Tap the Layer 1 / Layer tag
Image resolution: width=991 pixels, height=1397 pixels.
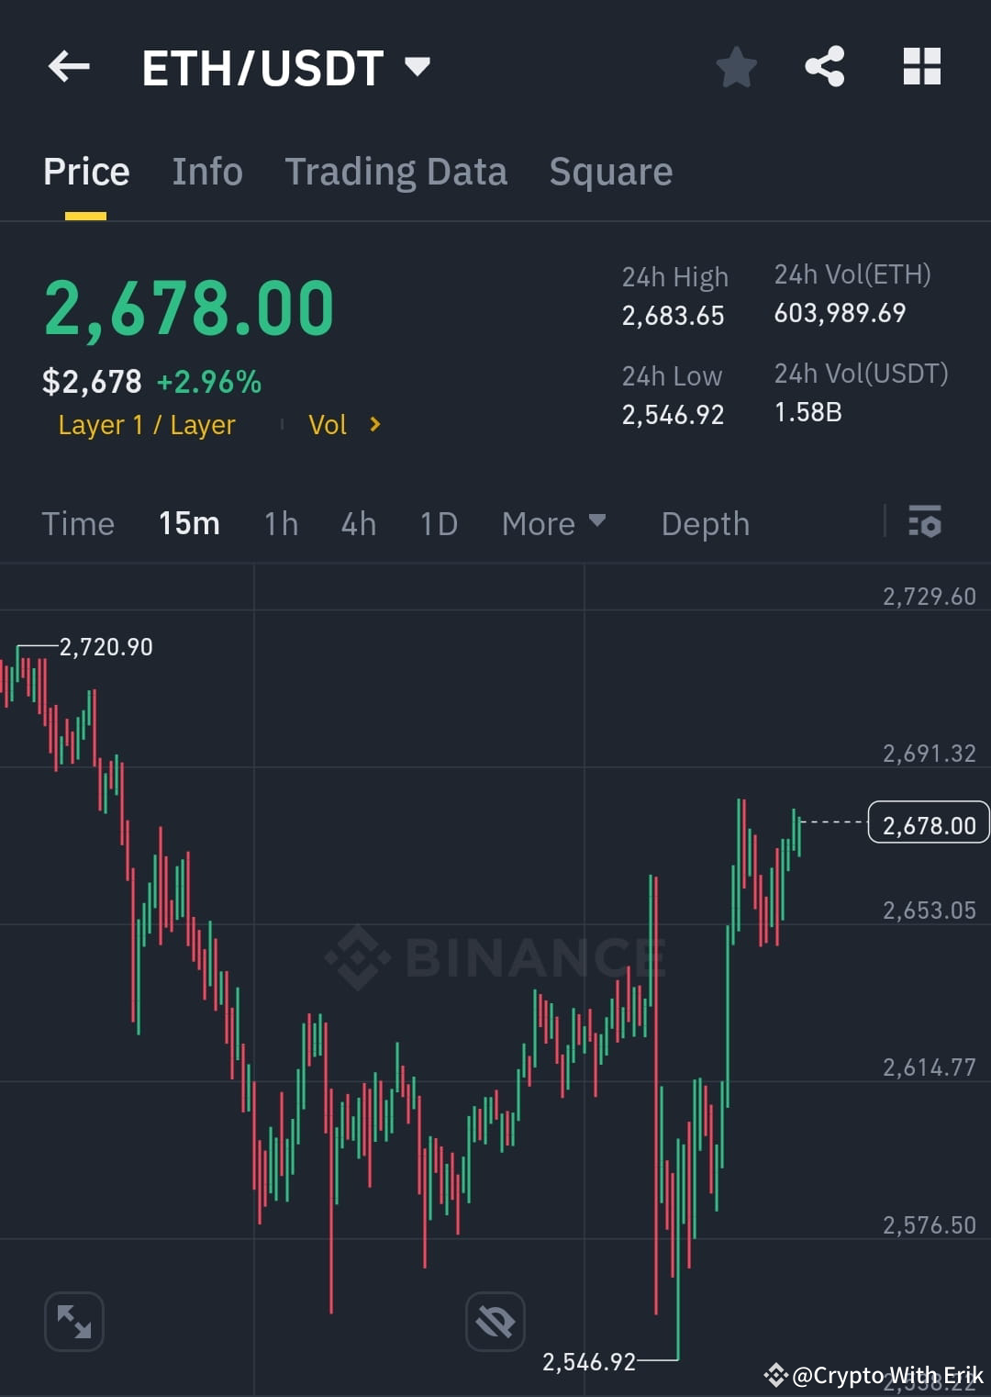pyautogui.click(x=146, y=424)
